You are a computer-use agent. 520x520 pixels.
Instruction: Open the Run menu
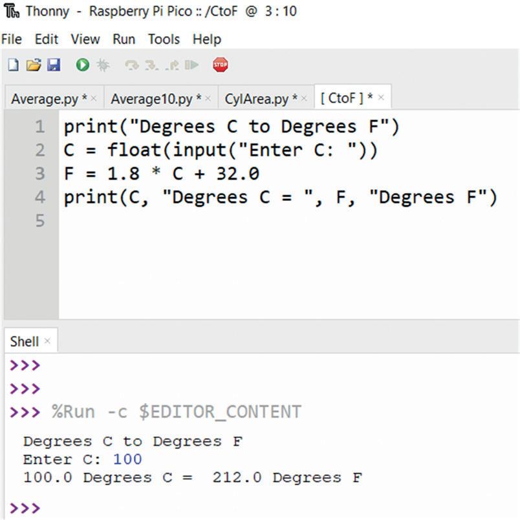(124, 39)
